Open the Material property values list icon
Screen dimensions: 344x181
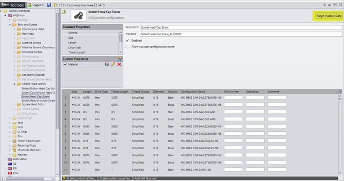107,64
